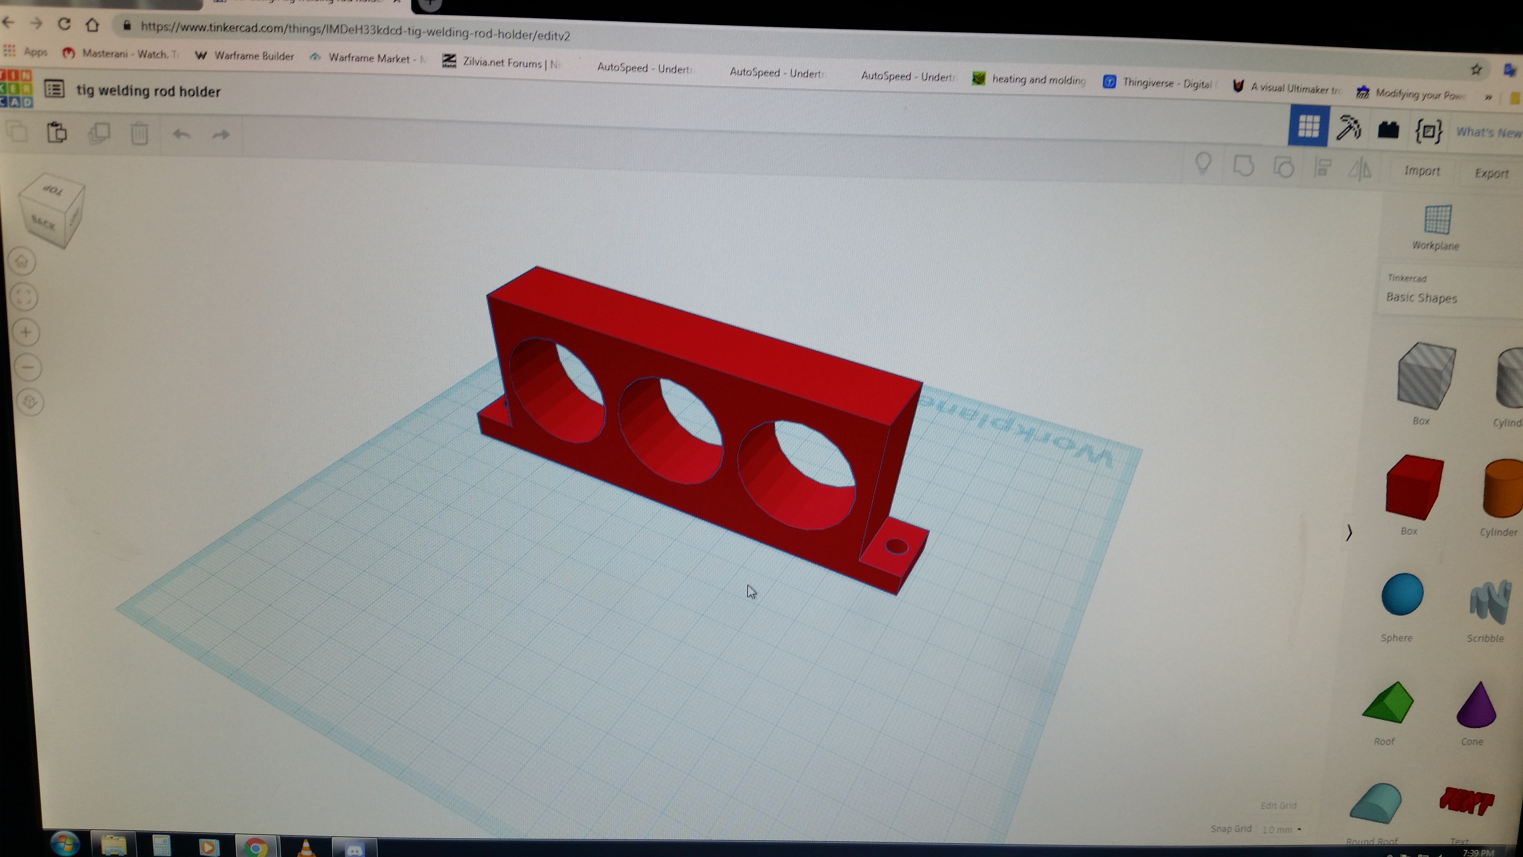Open the Warframe Builder bookmark
1523x857 pixels.
(x=244, y=56)
